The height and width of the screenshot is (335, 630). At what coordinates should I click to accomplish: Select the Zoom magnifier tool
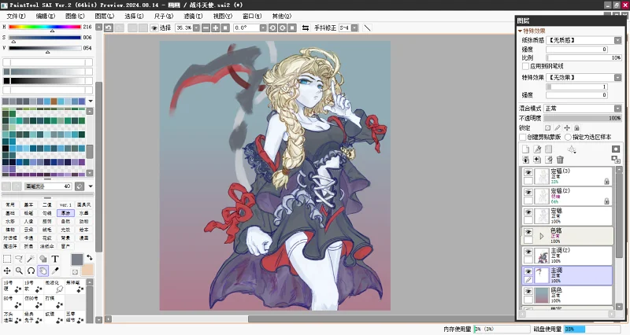19,271
